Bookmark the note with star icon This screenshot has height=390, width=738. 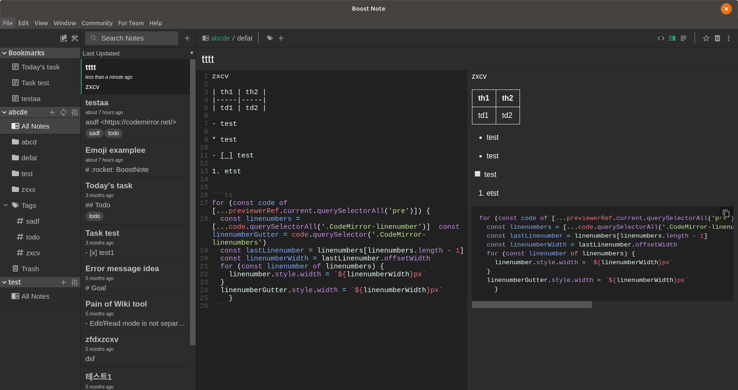[706, 38]
